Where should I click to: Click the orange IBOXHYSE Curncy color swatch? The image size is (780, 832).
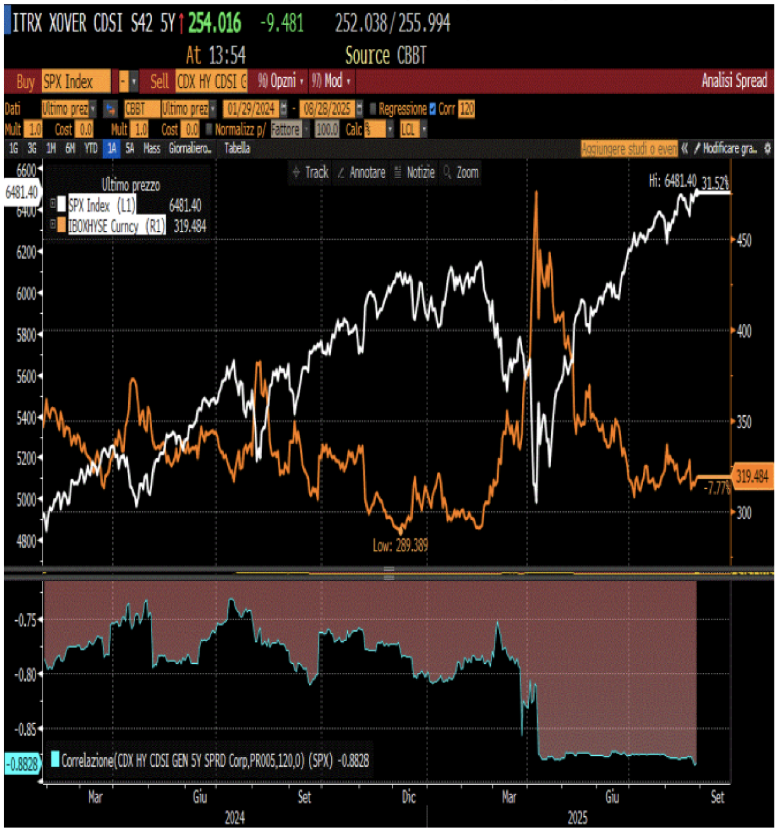tap(62, 224)
